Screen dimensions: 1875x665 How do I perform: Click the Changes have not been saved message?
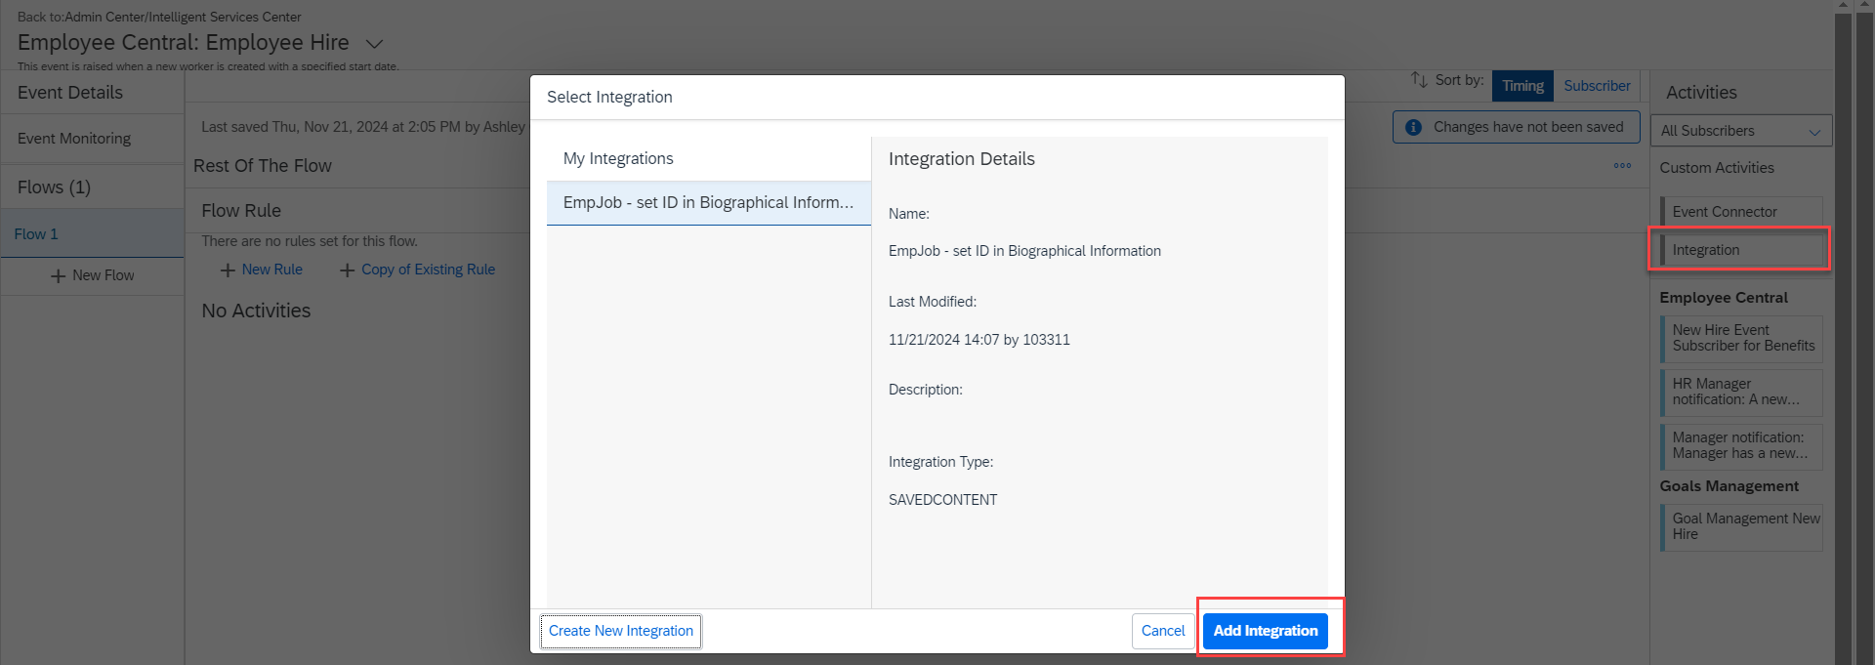tap(1528, 127)
